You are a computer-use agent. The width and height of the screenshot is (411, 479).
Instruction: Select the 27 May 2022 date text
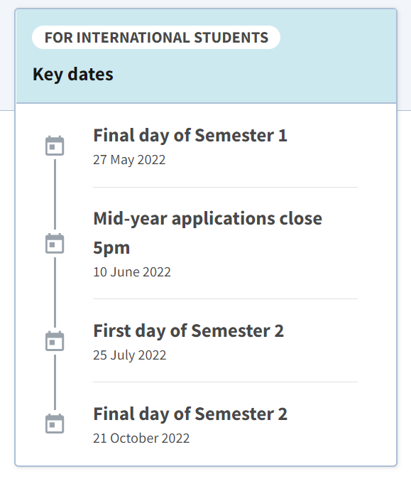coord(129,160)
